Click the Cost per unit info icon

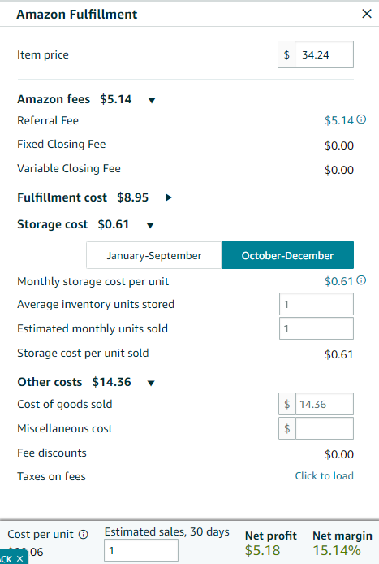(x=84, y=535)
